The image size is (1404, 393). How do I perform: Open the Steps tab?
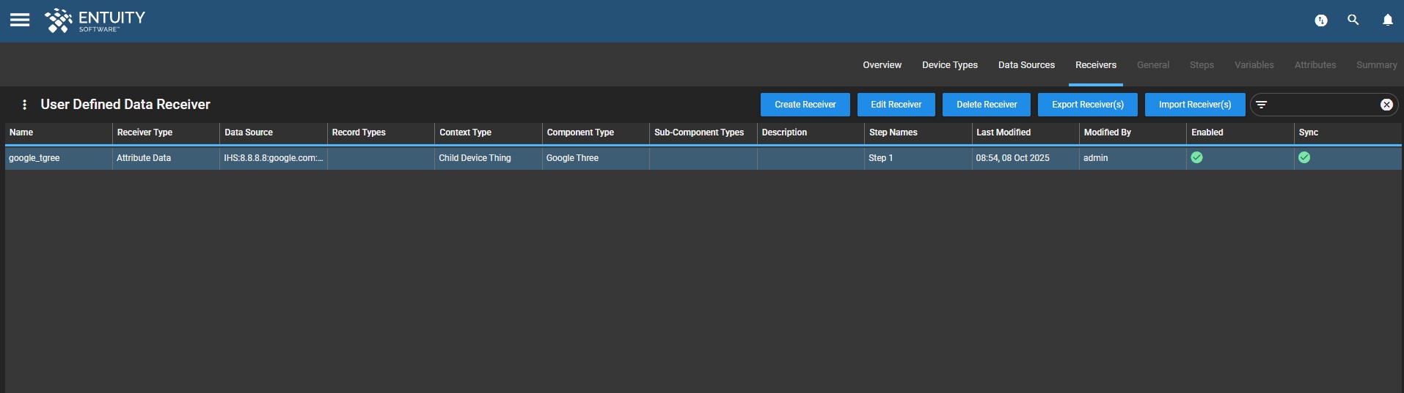coord(1202,65)
